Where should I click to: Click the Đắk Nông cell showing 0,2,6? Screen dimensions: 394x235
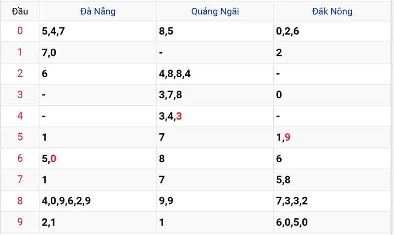[288, 31]
